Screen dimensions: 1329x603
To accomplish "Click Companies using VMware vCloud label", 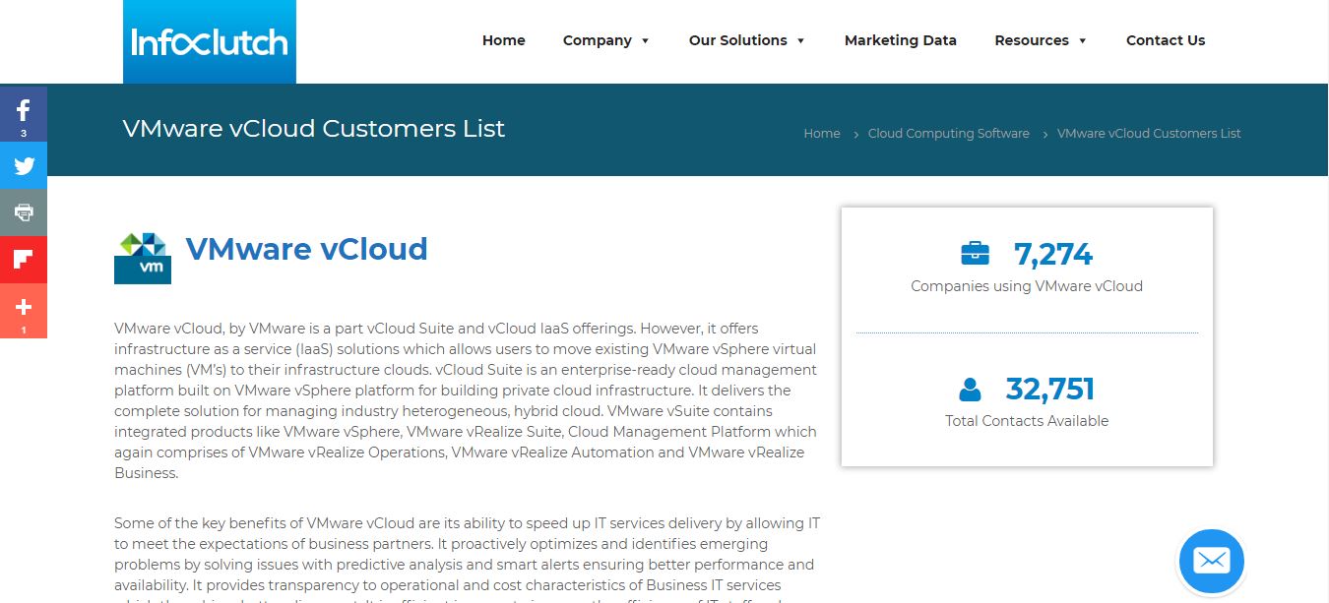I will (1027, 286).
